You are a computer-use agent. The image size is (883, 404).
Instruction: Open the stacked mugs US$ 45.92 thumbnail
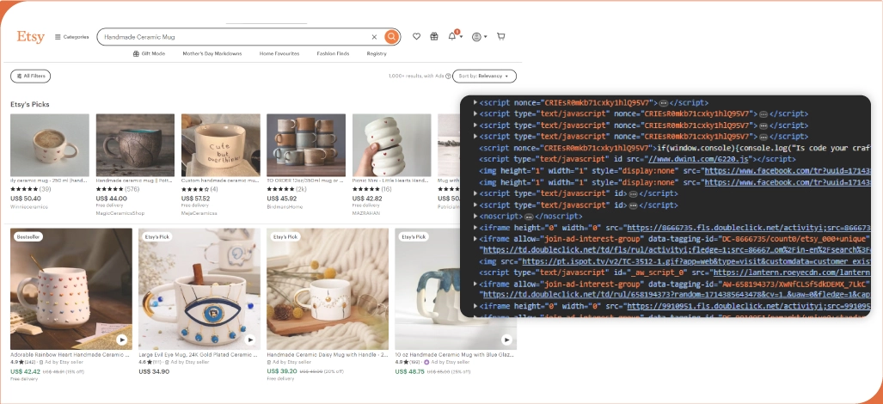point(306,145)
